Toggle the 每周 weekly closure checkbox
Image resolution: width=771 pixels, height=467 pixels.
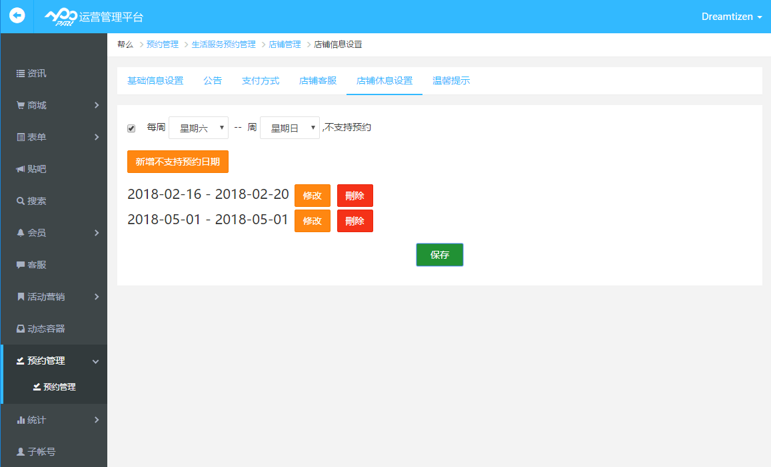click(131, 128)
